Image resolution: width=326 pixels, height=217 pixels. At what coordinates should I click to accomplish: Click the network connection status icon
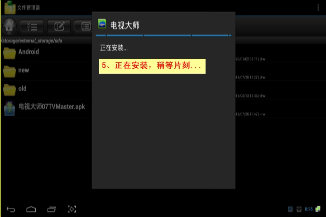click(318, 209)
